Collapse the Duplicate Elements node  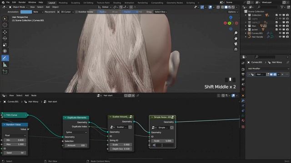65,118
